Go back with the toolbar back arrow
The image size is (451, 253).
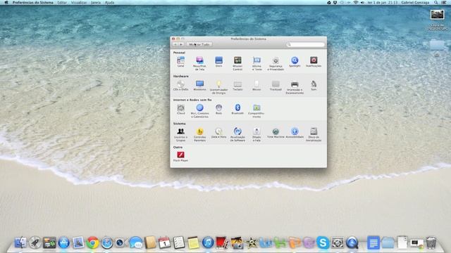click(x=175, y=44)
